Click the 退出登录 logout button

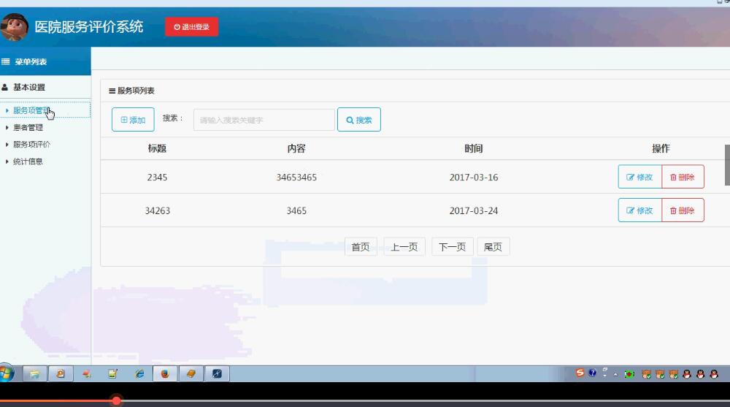point(191,27)
